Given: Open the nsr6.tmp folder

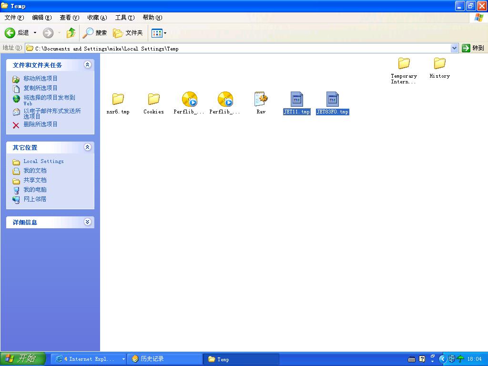Looking at the screenshot, I should coord(118,99).
